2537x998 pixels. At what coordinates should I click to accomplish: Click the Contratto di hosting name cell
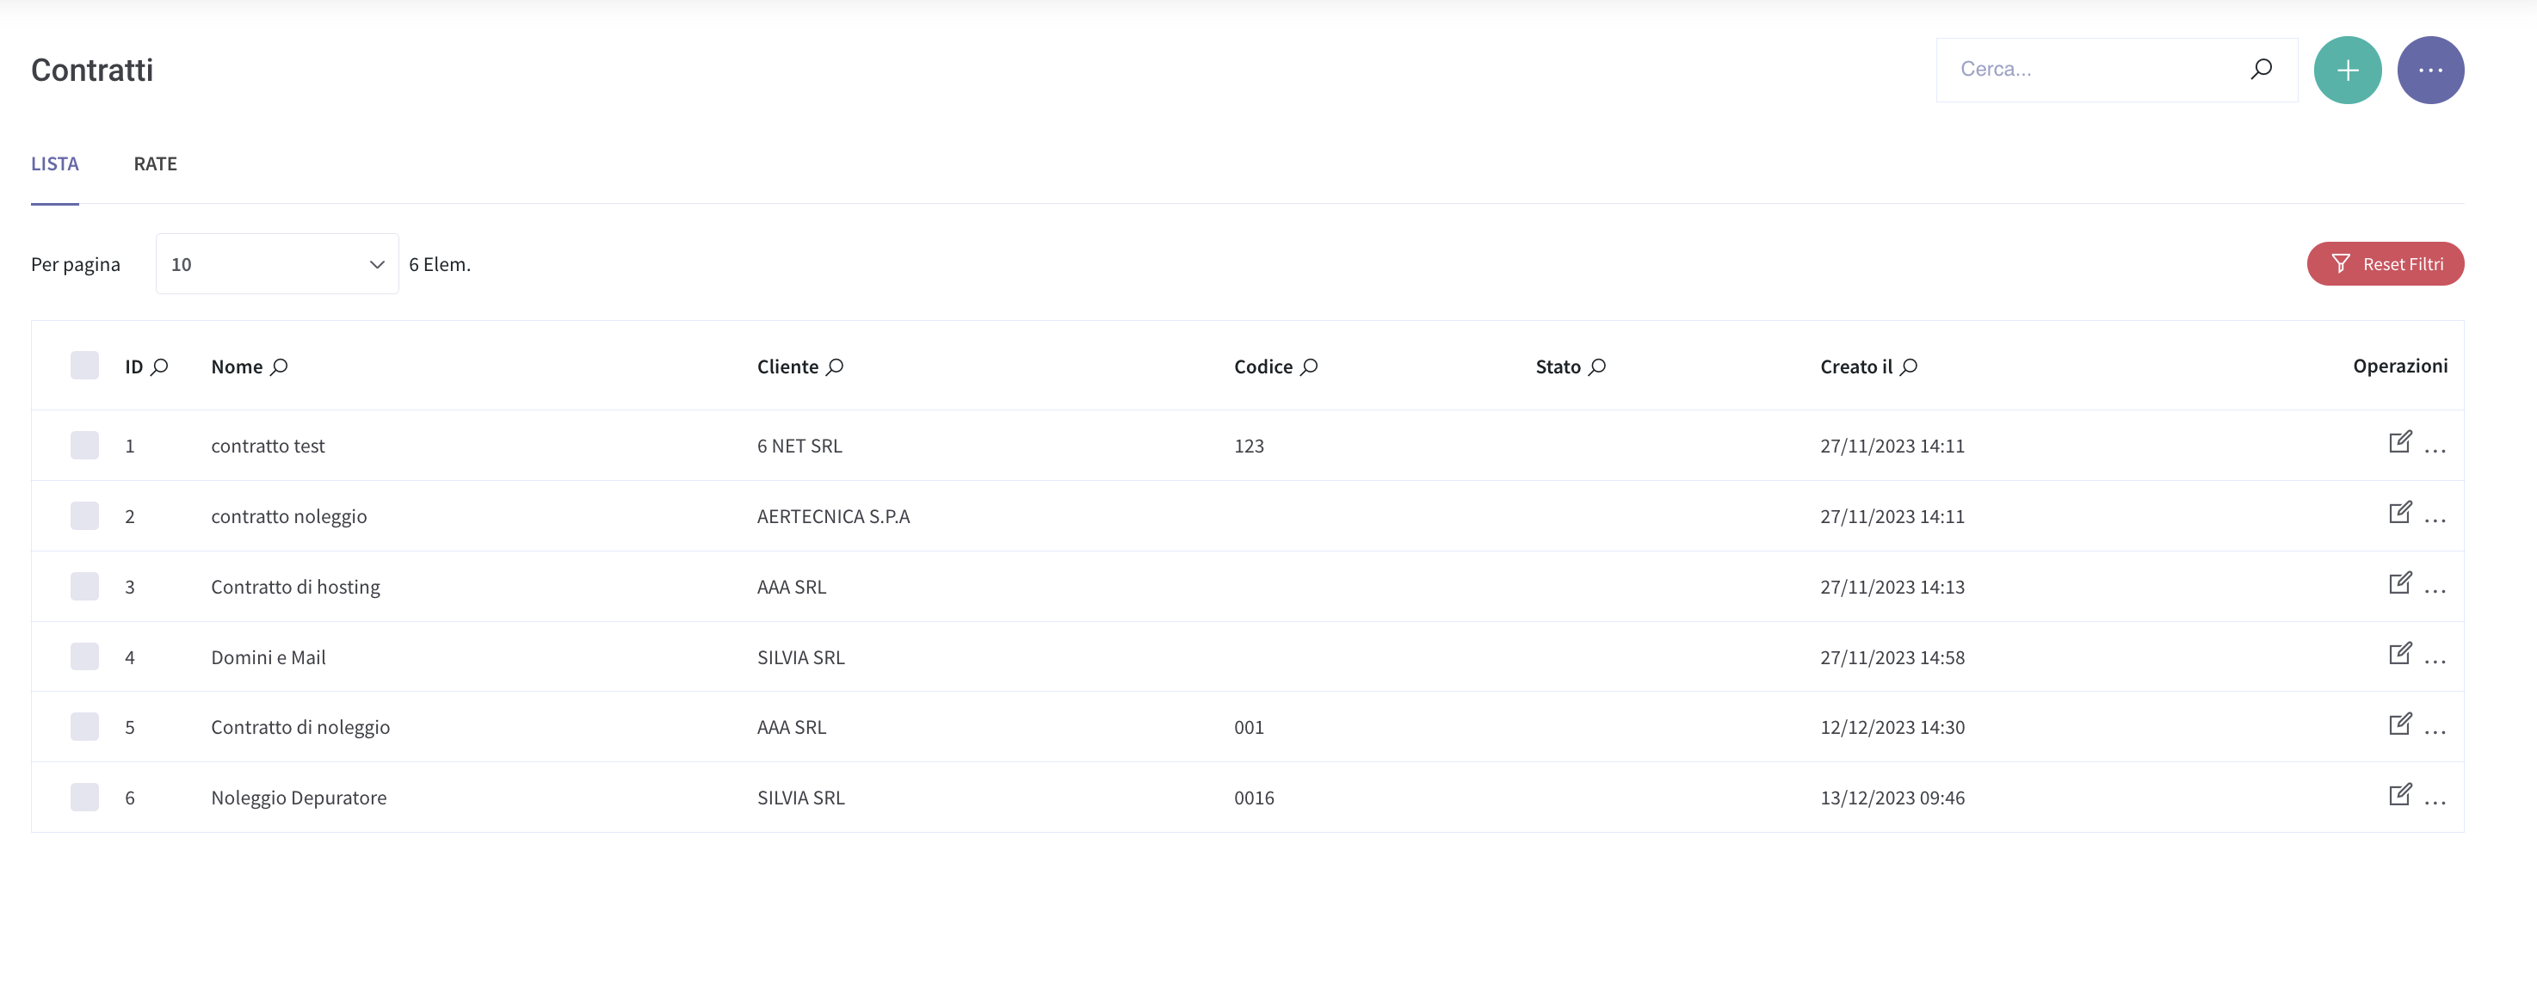click(295, 586)
